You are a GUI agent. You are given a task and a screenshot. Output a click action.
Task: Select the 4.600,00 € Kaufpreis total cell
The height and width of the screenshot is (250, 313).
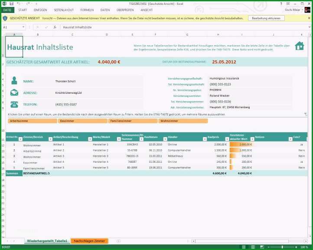click(218, 174)
